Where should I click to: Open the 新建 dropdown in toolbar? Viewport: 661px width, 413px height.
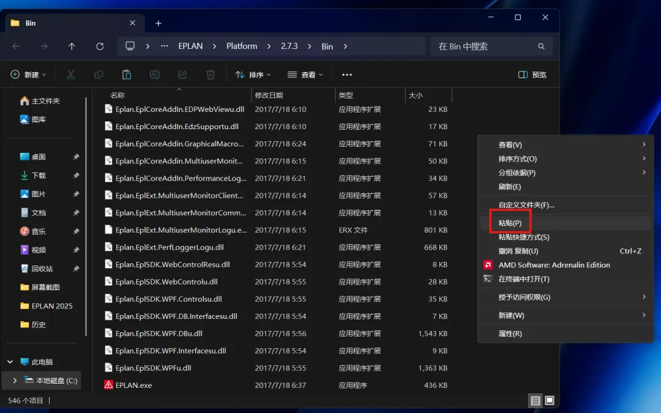tap(28, 75)
